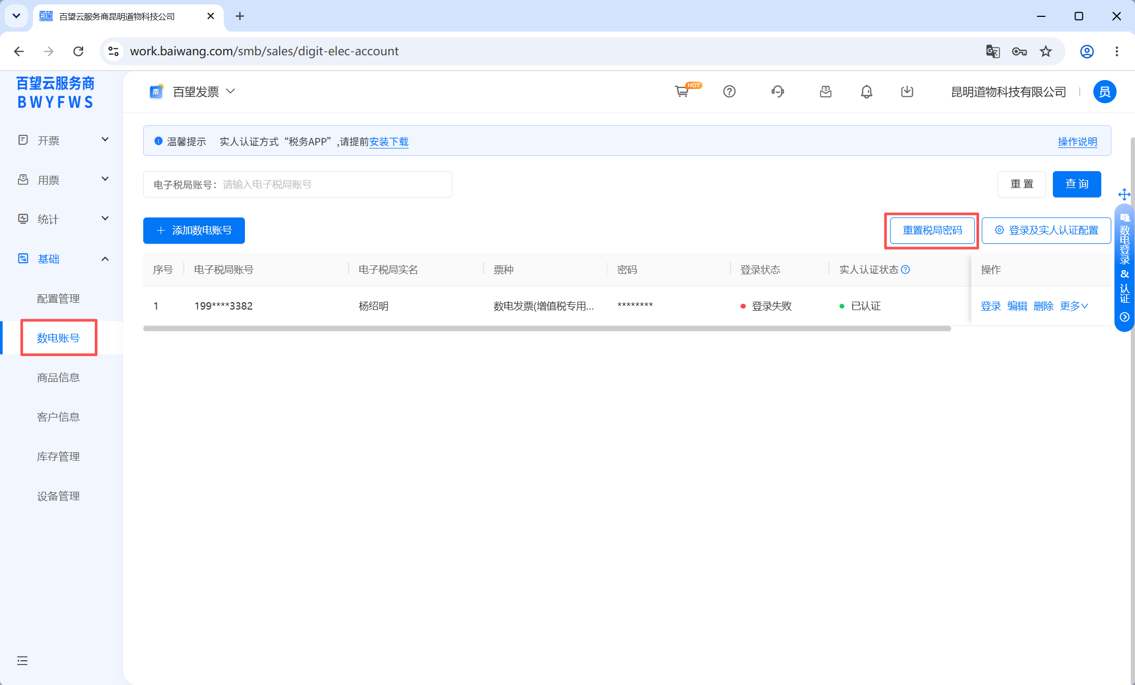1135x685 pixels.
Task: Select 数电账号 menu item
Action: [58, 338]
